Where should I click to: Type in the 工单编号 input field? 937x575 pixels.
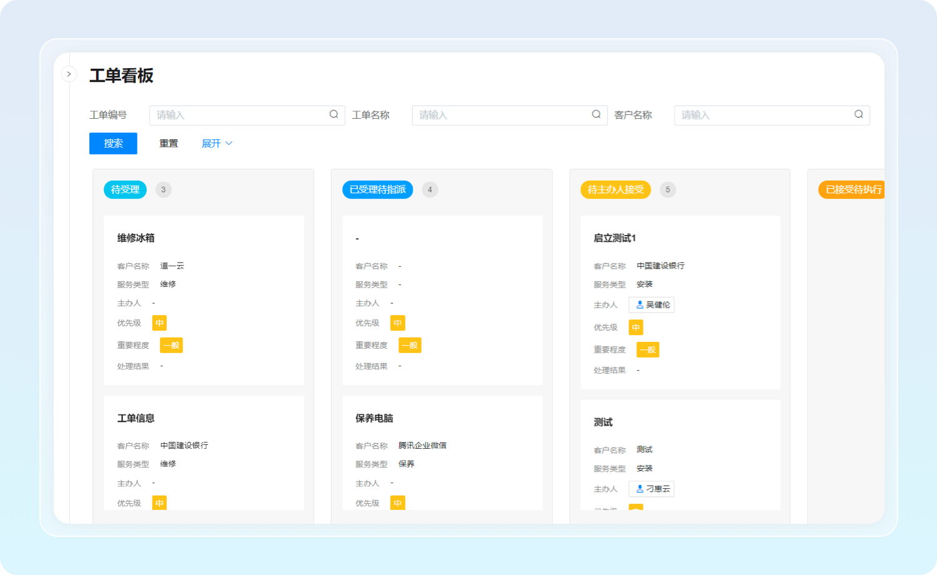(237, 115)
